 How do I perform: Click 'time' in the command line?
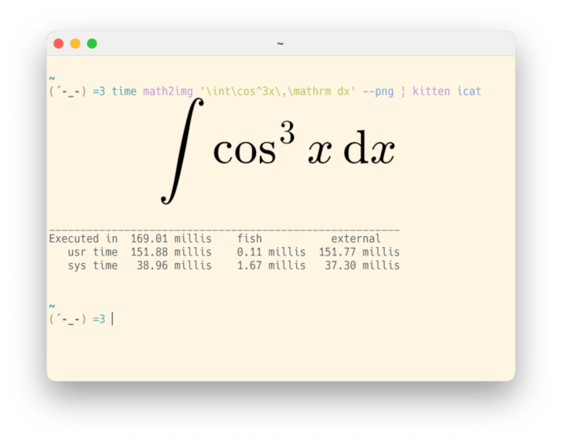point(124,91)
